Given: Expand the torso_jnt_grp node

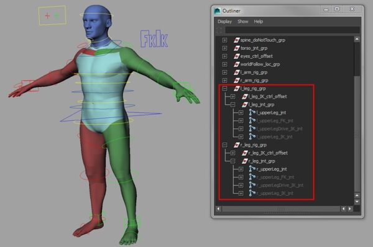Looking at the screenshot, I should [x=224, y=48].
